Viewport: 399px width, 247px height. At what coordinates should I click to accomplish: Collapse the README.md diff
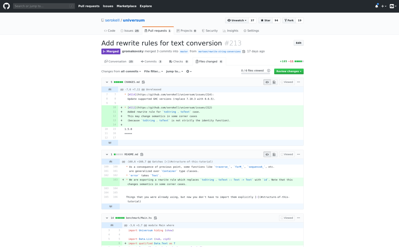(107, 154)
